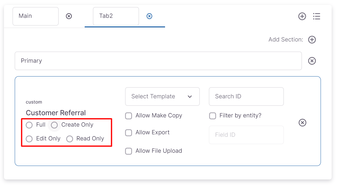Delete the Primary section with X icon
The height and width of the screenshot is (185, 339).
[x=312, y=61]
